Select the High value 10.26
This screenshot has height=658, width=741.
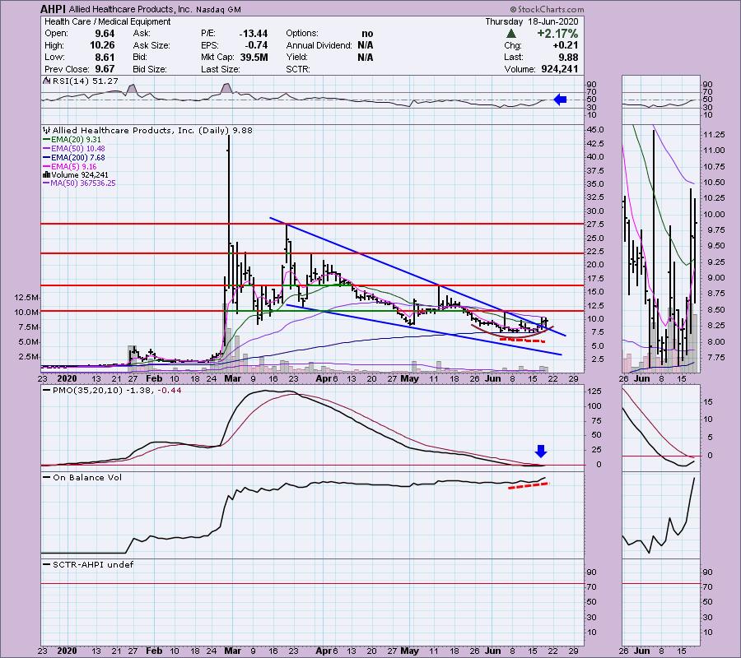pyautogui.click(x=102, y=45)
